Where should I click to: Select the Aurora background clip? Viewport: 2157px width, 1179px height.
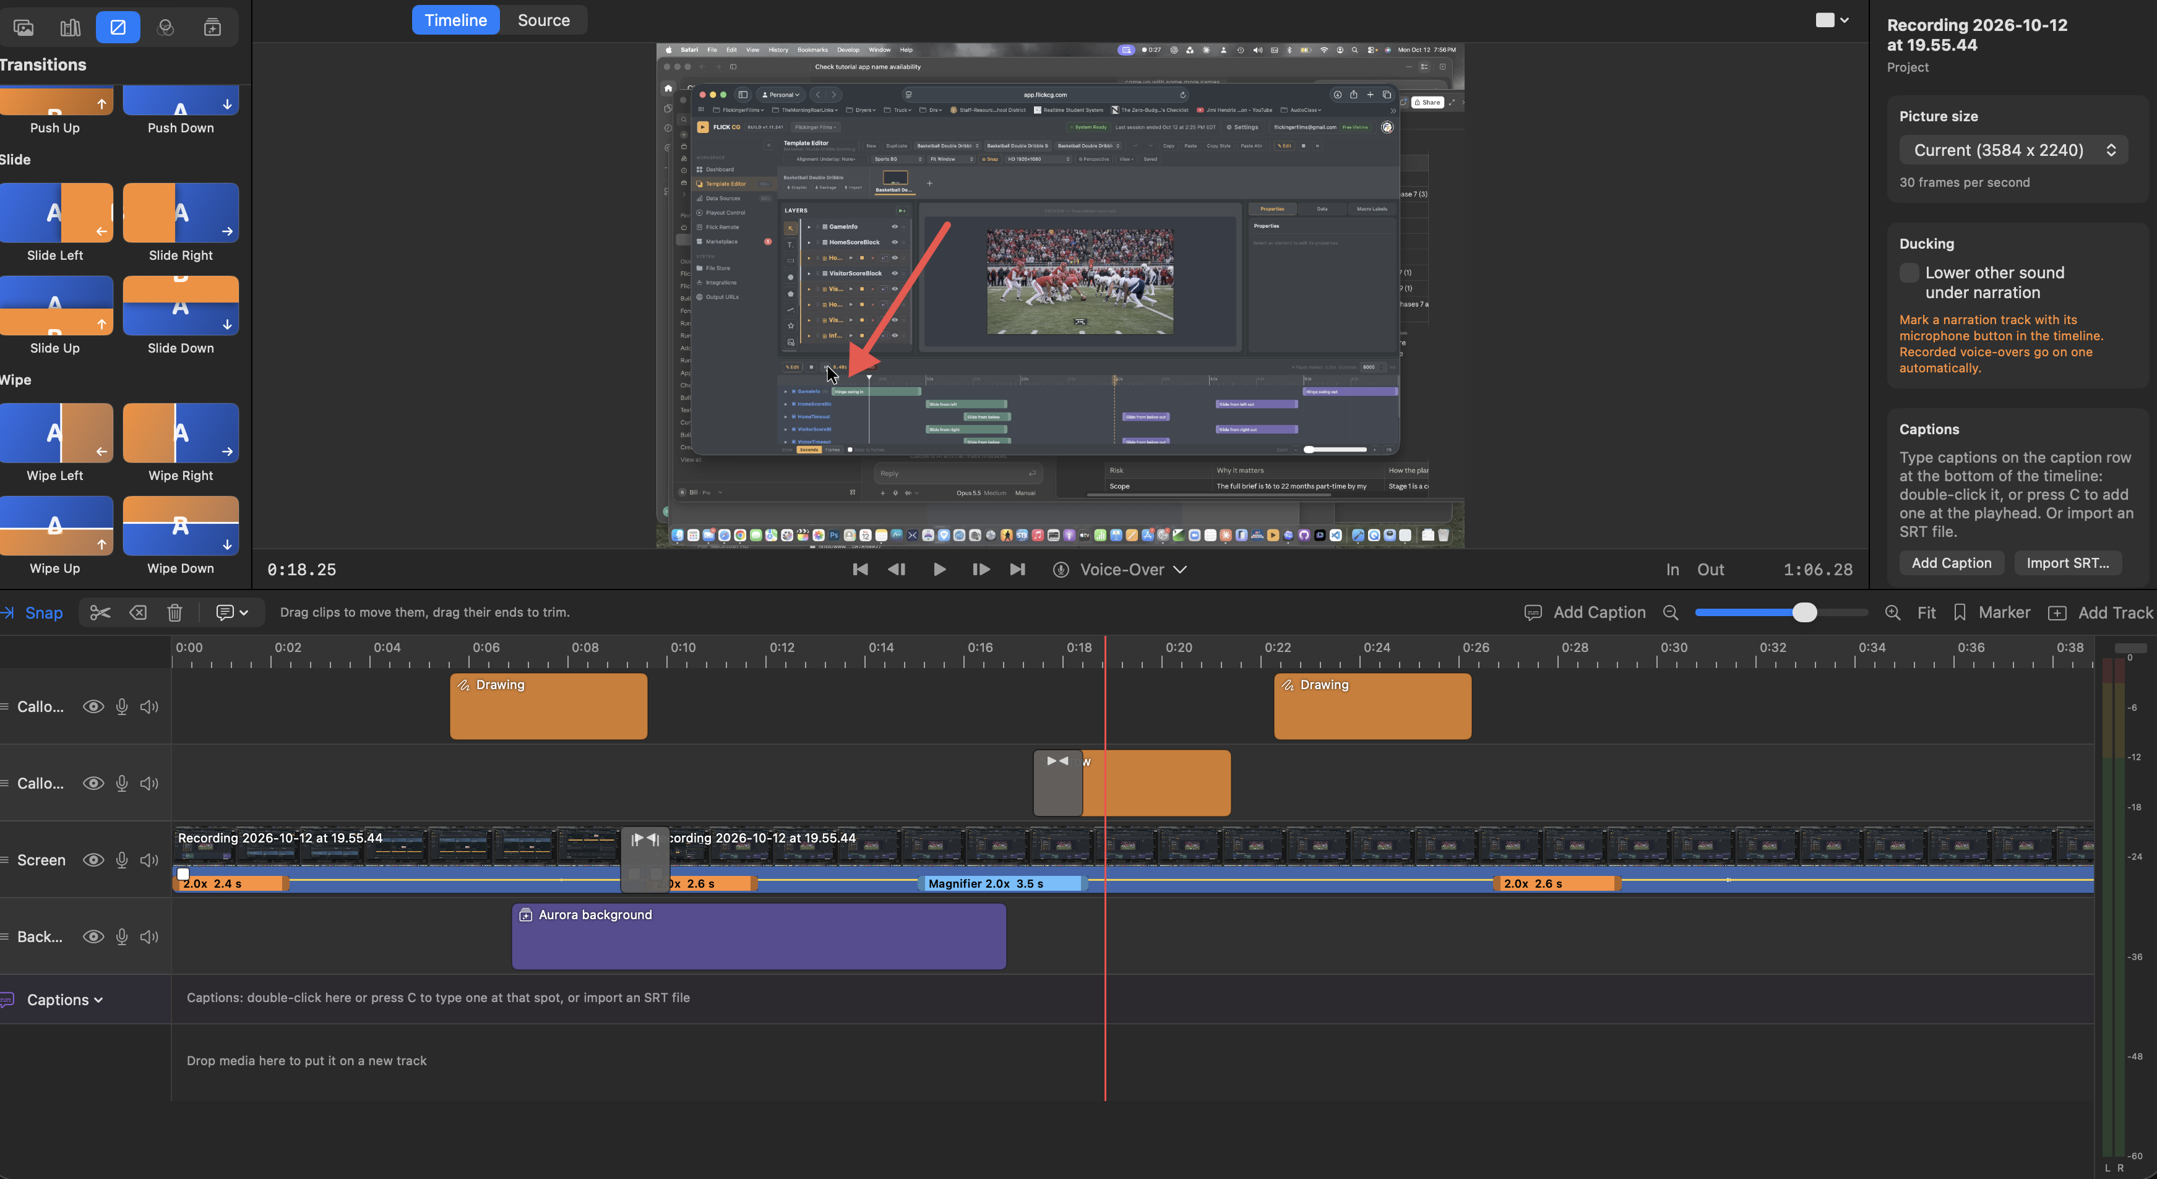(x=759, y=936)
